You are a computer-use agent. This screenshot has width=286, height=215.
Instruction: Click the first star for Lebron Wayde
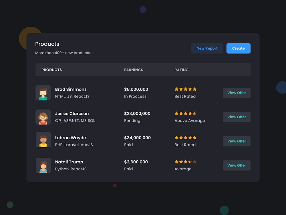click(x=177, y=138)
